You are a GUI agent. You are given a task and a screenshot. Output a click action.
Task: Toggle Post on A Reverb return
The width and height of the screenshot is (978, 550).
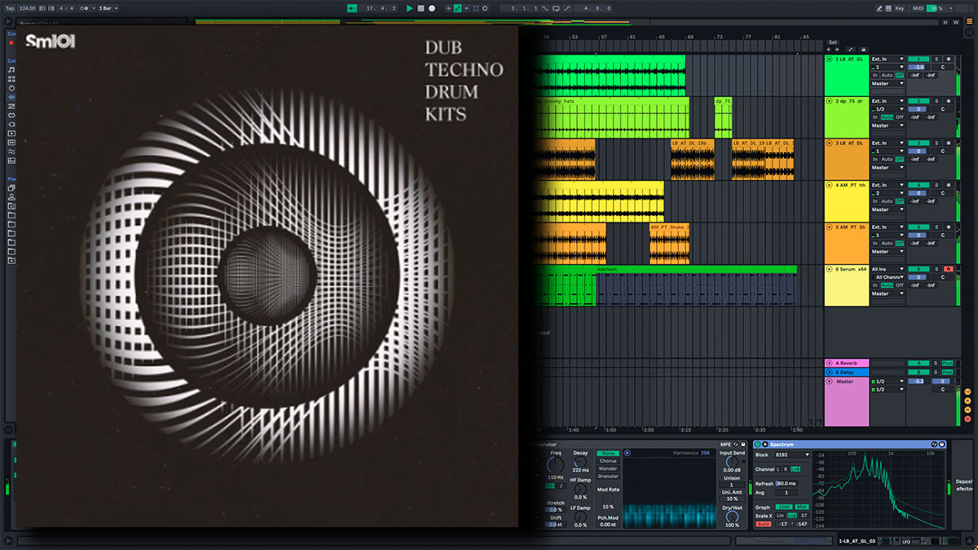[x=947, y=363]
